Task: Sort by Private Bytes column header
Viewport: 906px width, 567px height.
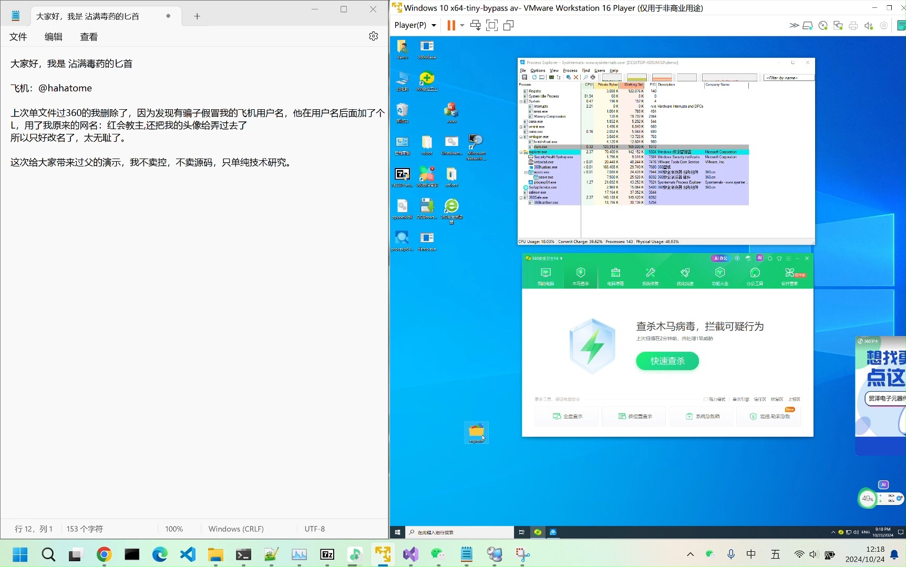Action: 607,85
